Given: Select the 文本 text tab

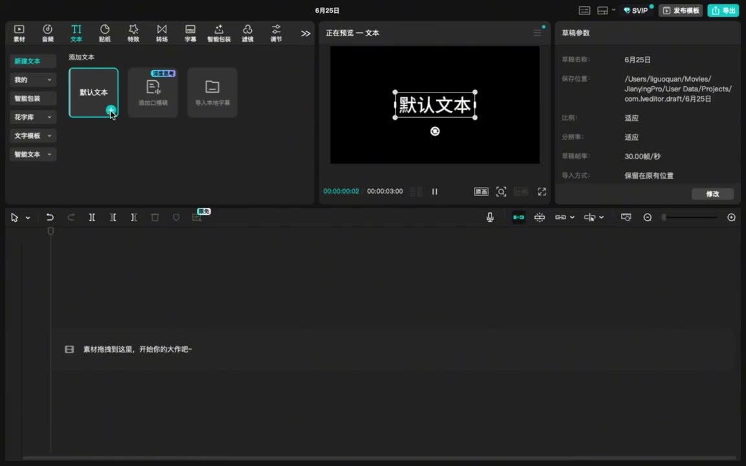Looking at the screenshot, I should 76,33.
